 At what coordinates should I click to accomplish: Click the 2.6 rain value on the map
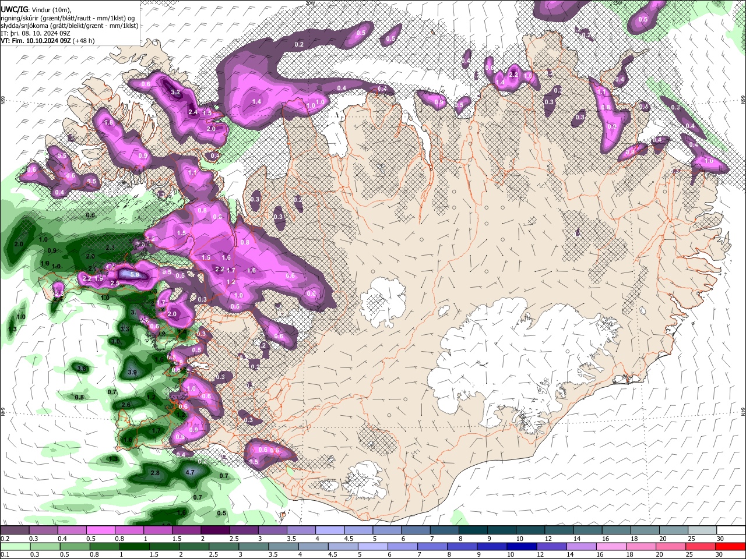point(126,405)
